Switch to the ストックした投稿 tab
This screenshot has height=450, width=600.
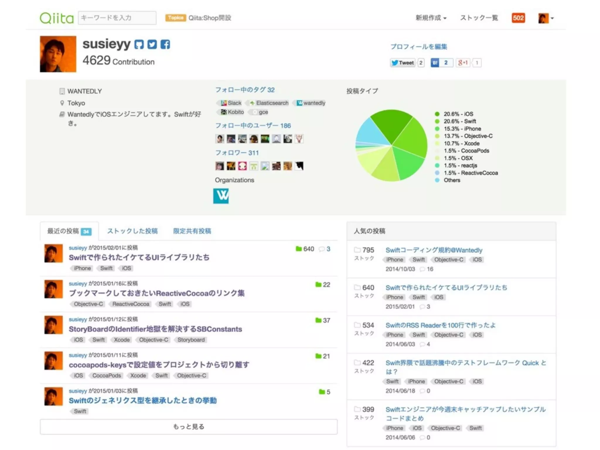(x=132, y=231)
